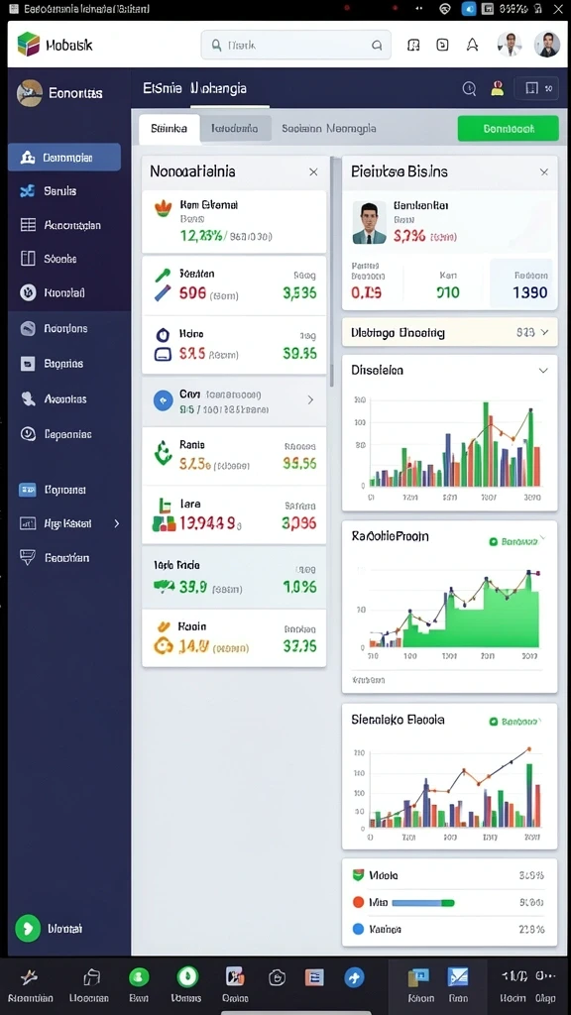
Task: Open the Cepeoniae sidebar item
Action: pyautogui.click(x=64, y=434)
